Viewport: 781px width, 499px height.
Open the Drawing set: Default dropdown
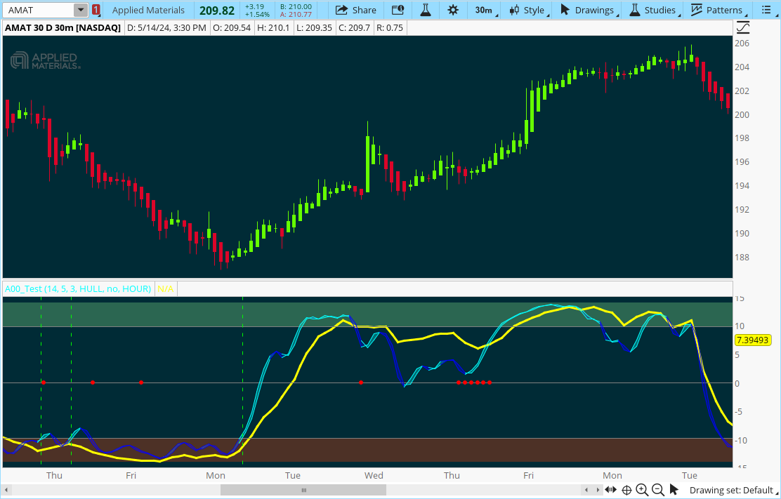click(x=733, y=490)
